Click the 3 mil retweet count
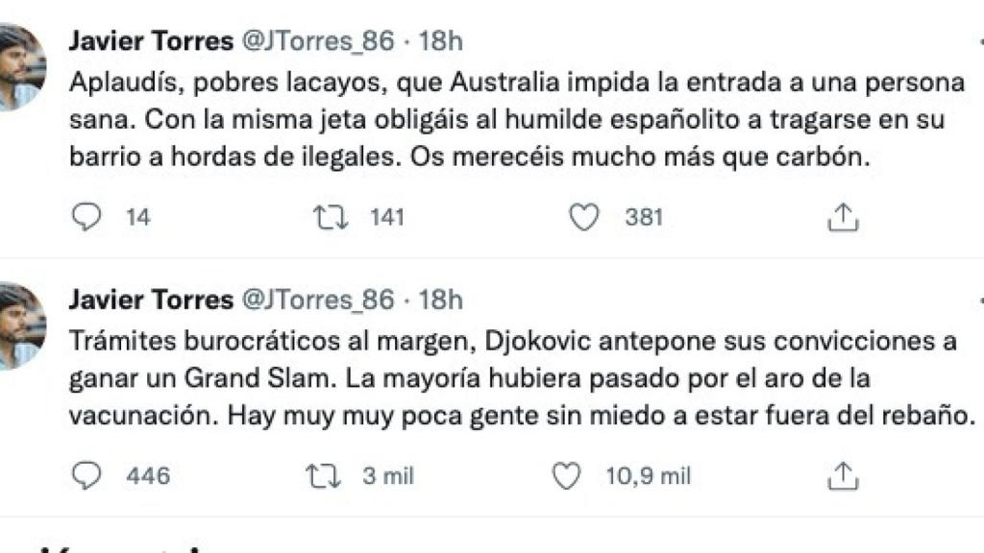Viewport: 984px width, 553px height. [x=387, y=474]
